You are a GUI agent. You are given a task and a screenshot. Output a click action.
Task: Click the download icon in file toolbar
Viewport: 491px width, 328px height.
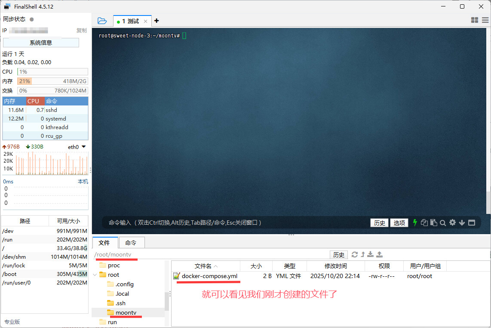pyautogui.click(x=371, y=254)
